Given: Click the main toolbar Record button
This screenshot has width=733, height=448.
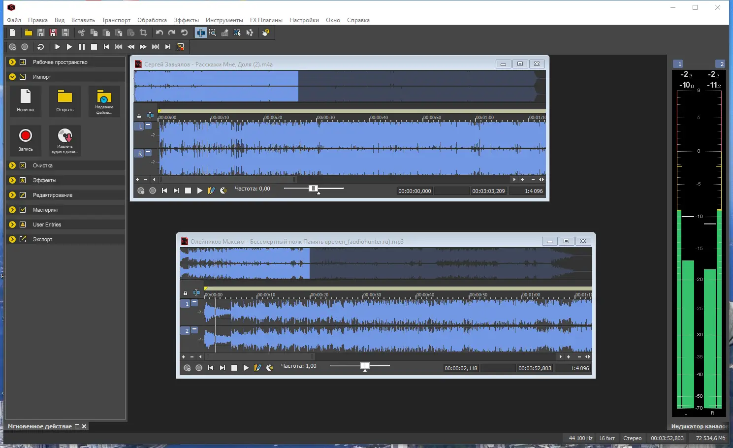Looking at the screenshot, I should point(25,47).
